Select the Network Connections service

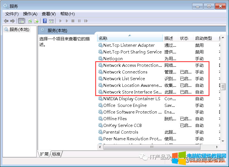pos(125,72)
